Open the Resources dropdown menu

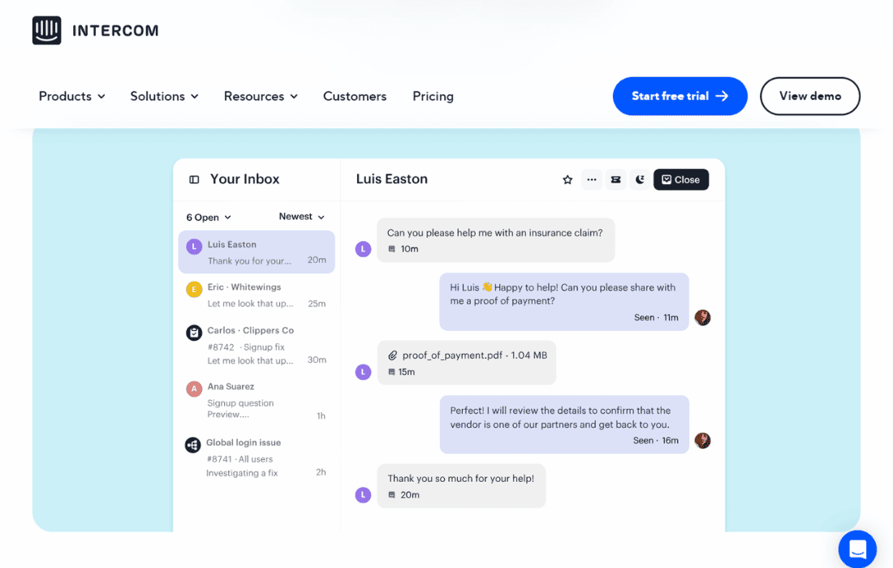[261, 97]
